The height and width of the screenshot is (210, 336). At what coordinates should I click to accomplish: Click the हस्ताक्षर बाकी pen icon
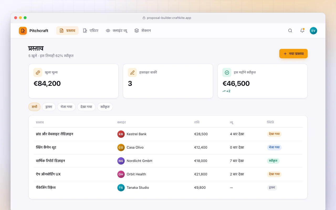(x=132, y=72)
